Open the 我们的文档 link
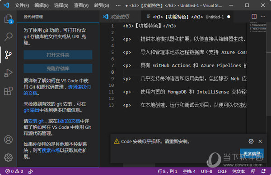This screenshot has width=271, height=175. tap(69, 121)
